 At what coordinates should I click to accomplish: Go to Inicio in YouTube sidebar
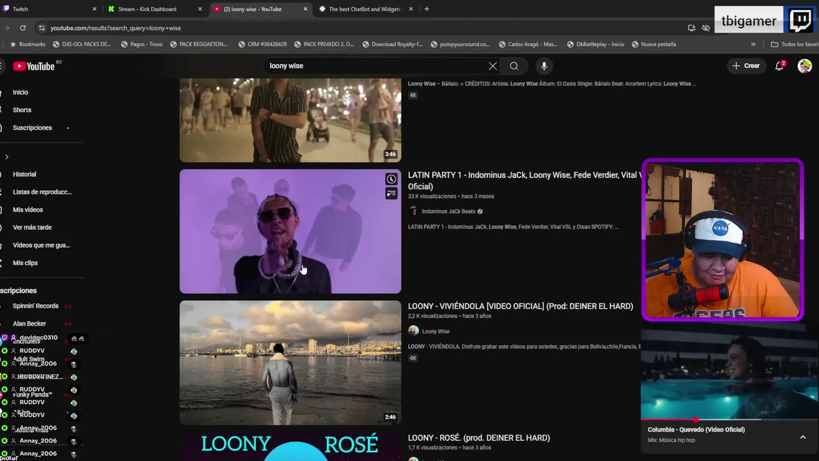tap(20, 92)
